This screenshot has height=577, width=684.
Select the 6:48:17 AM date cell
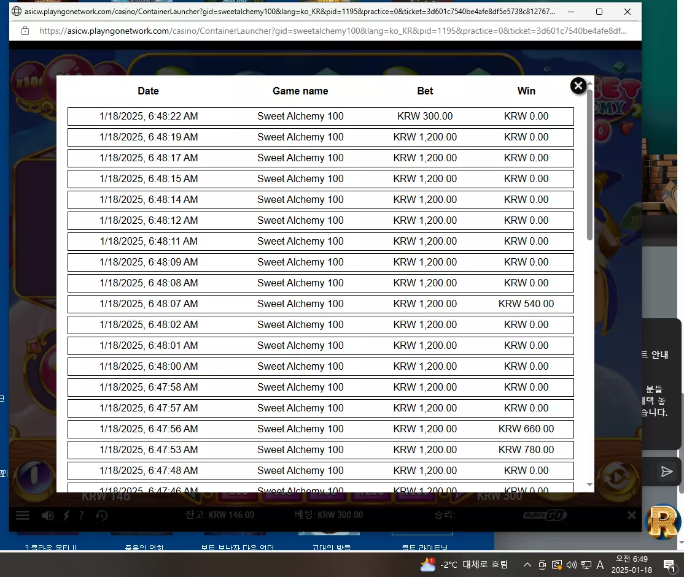(149, 158)
